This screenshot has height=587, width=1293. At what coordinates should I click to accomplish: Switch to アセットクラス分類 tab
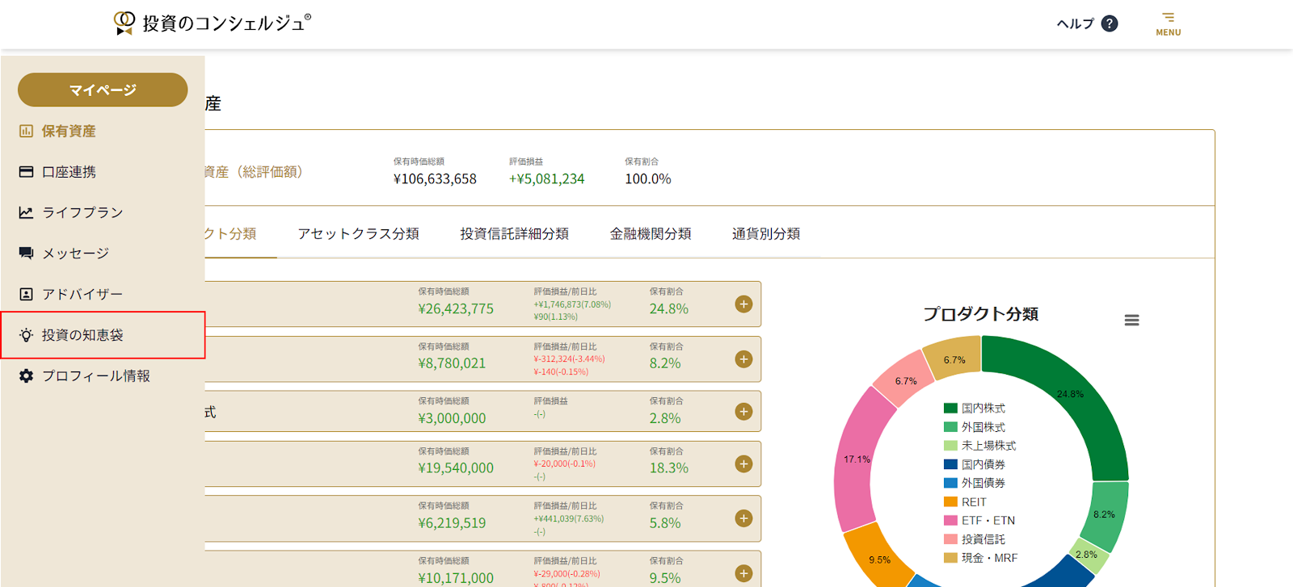[358, 233]
